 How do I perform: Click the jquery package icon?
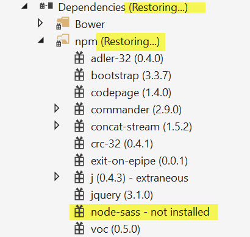[x=79, y=194]
